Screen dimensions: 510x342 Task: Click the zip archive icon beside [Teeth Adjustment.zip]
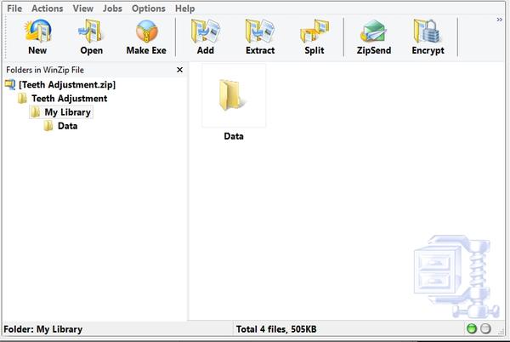click(x=10, y=84)
